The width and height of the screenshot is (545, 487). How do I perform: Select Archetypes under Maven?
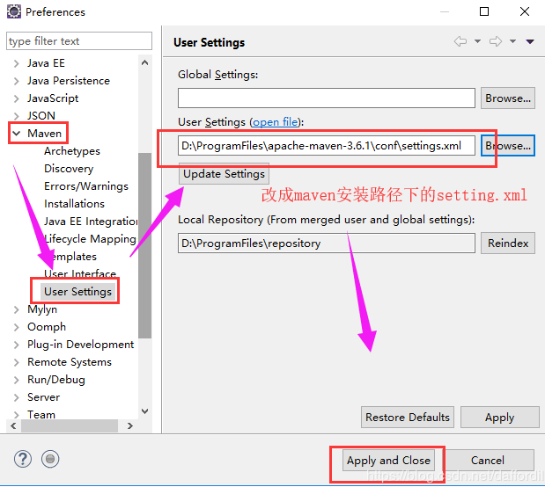click(72, 151)
